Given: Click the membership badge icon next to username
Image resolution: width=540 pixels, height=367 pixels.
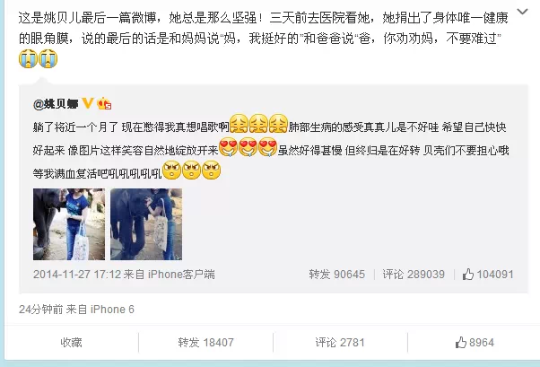Looking at the screenshot, I should (104, 103).
